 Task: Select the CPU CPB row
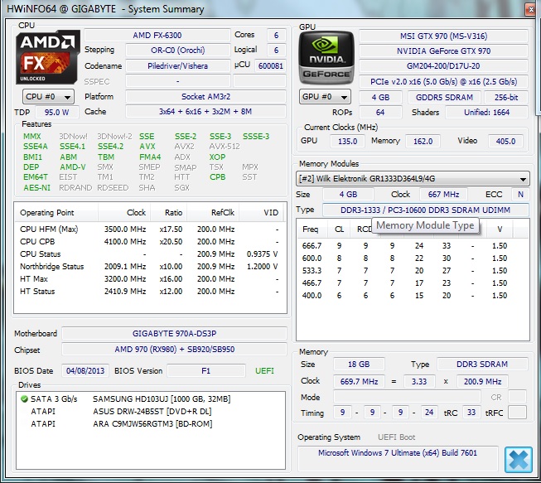149,242
